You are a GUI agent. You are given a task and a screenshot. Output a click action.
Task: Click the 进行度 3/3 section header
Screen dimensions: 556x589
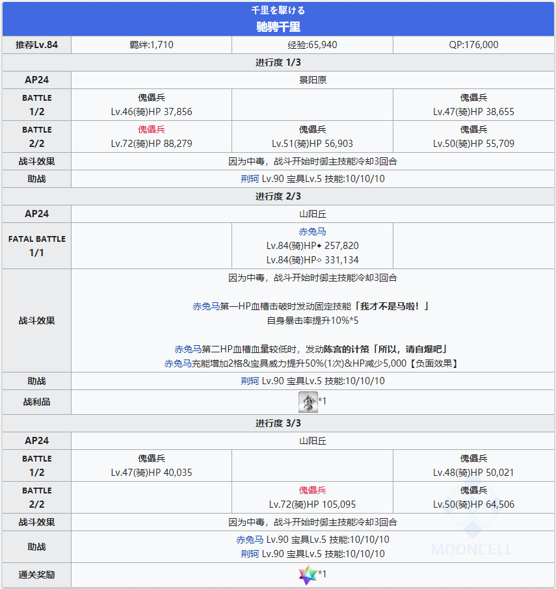point(278,423)
